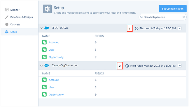This screenshot has height=107, width=189.
Task: Click the SFDC_LOCAL connection name
Action: [60, 28]
